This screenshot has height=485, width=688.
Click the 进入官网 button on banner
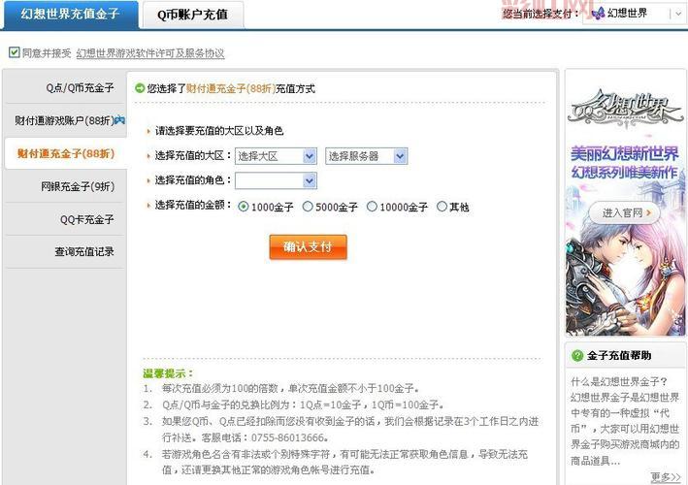point(624,213)
